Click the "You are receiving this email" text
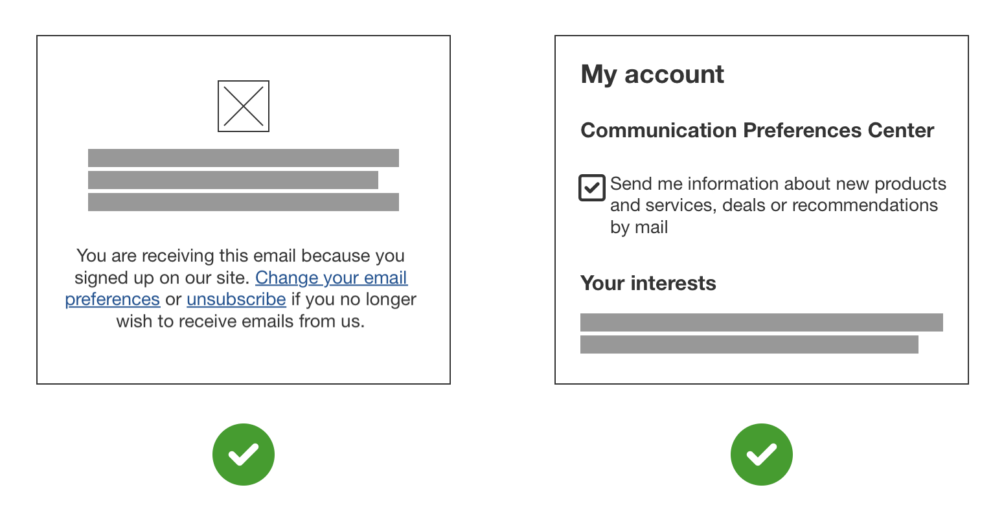The height and width of the screenshot is (518, 1004). click(x=240, y=256)
